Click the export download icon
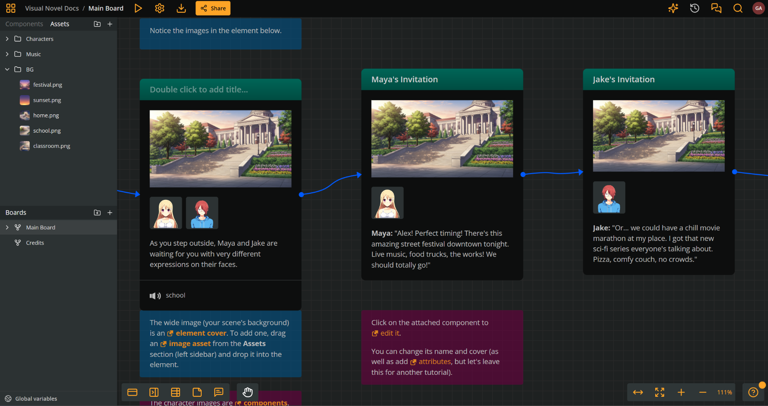 pos(181,8)
